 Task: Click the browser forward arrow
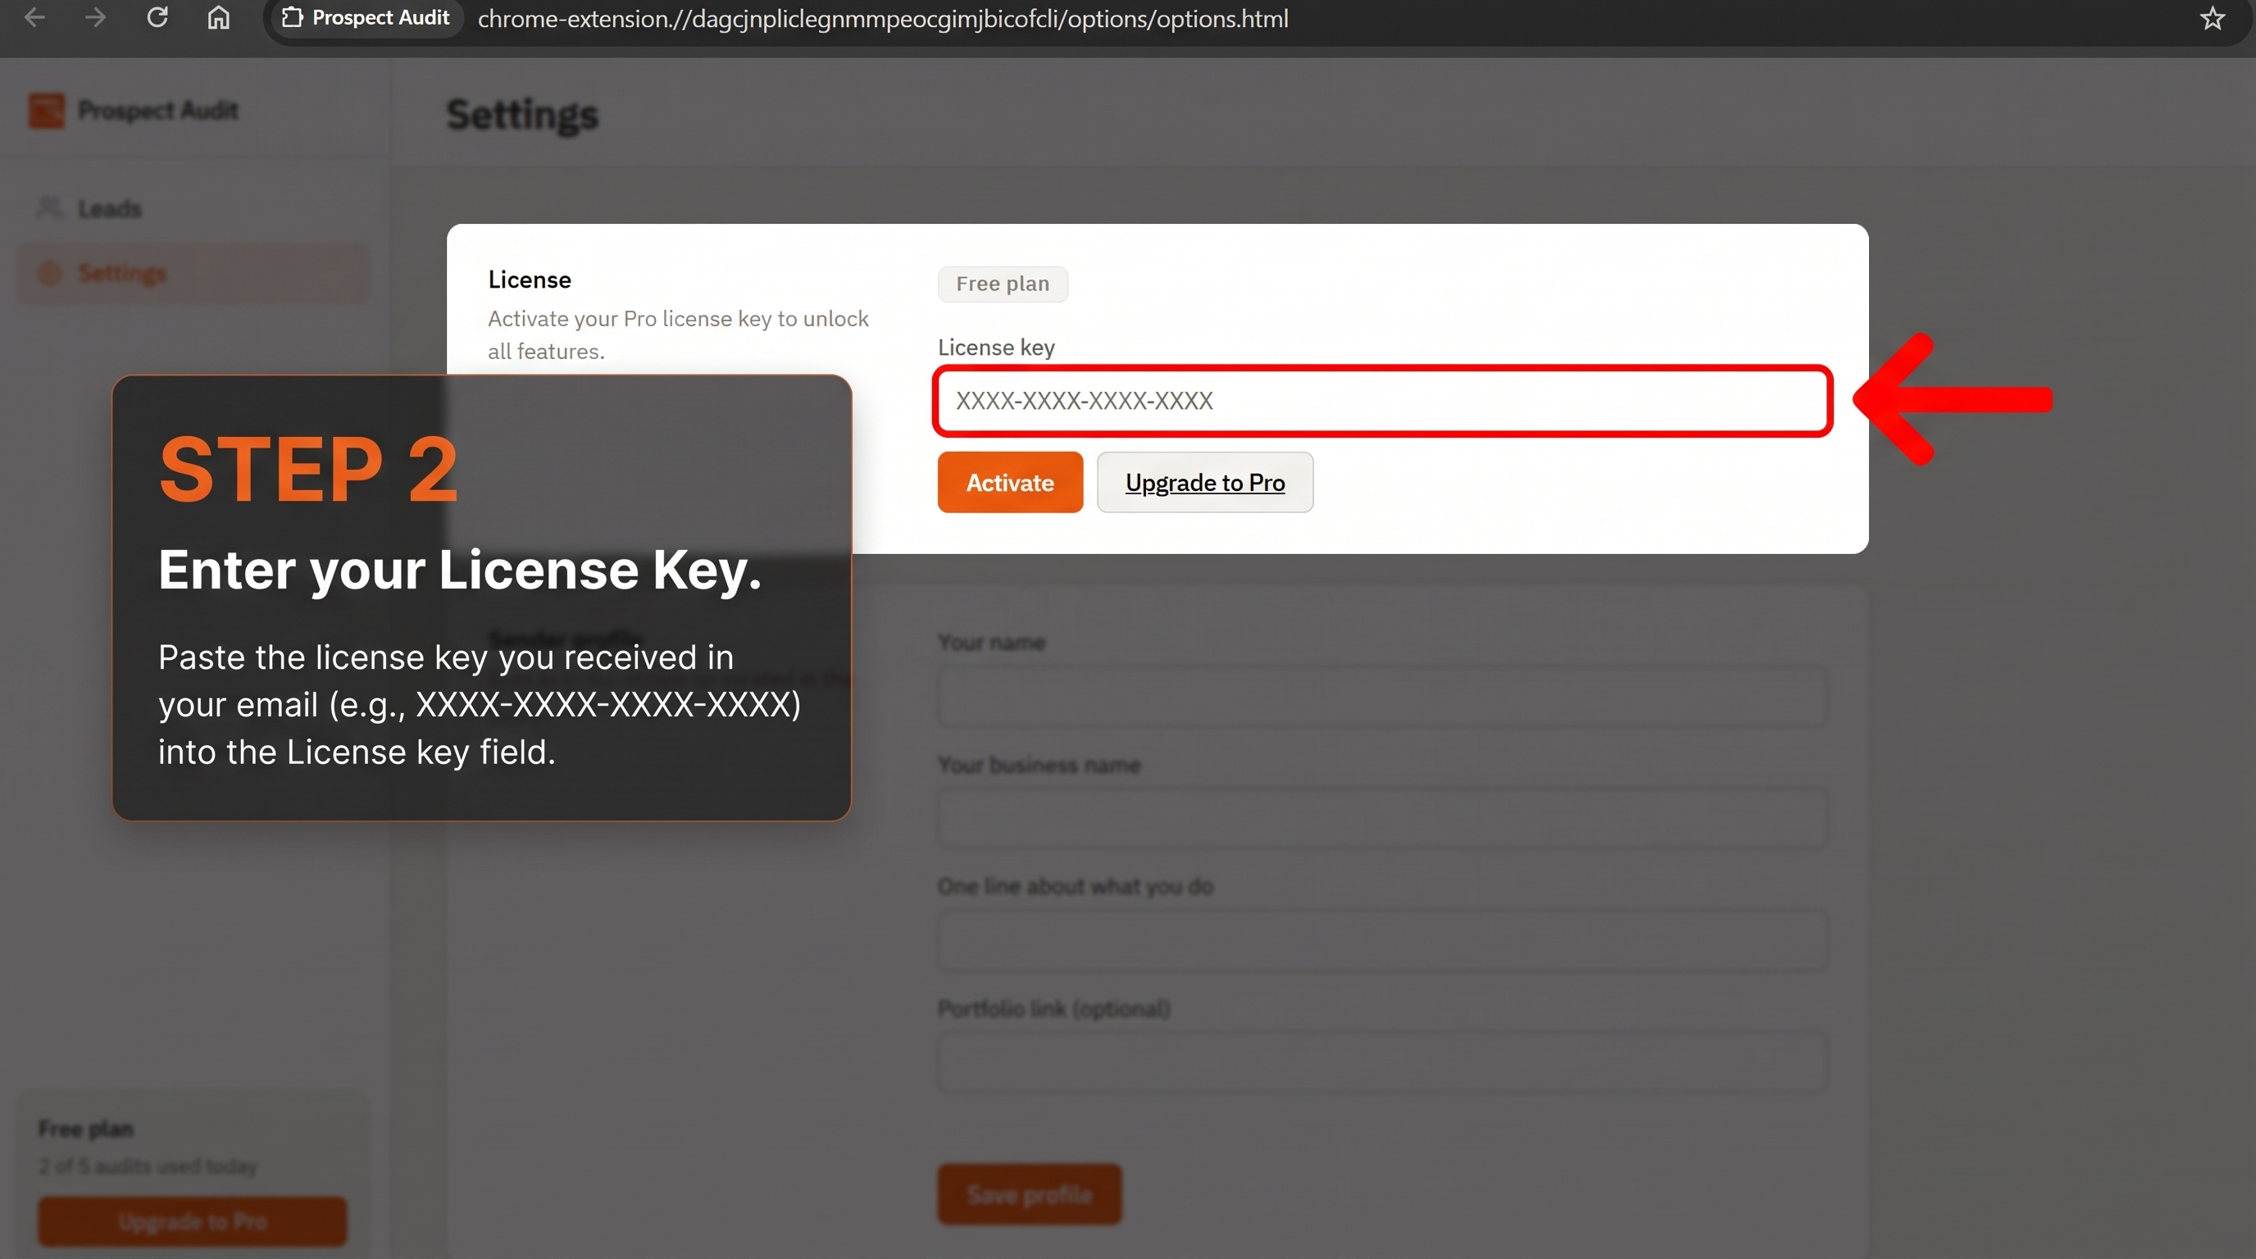tap(95, 17)
